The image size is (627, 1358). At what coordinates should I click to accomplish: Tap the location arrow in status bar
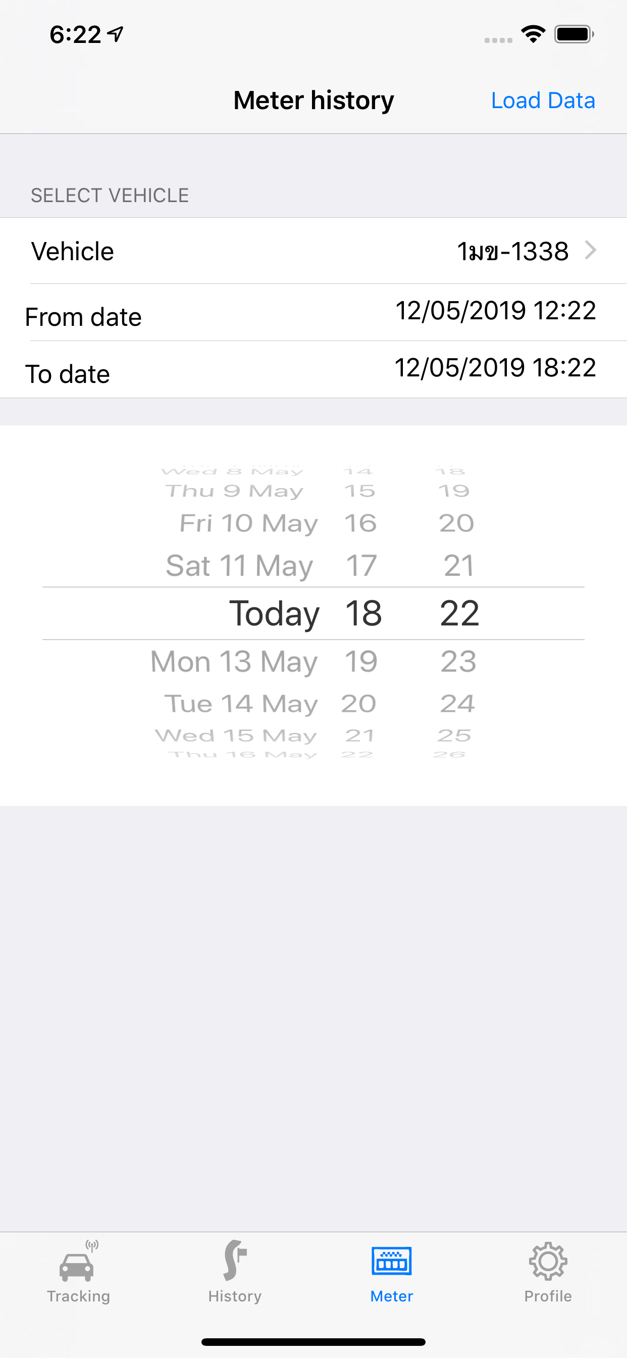pyautogui.click(x=116, y=34)
